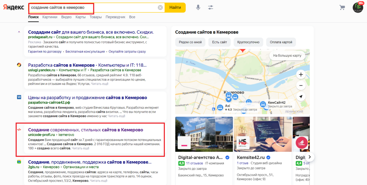Click the Найти search button

click(175, 7)
